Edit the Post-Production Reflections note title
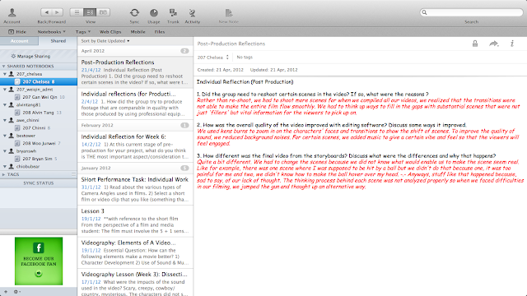Image resolution: width=527 pixels, height=296 pixels. (x=231, y=44)
